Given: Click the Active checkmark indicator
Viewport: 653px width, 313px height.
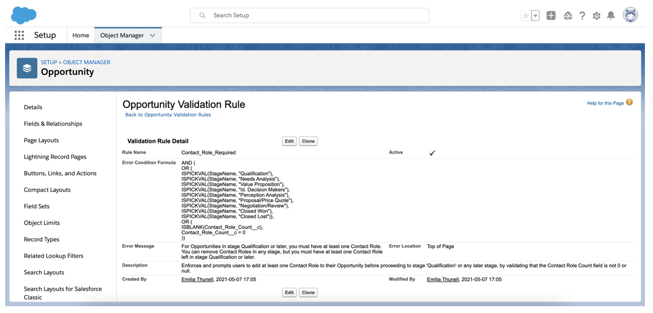Looking at the screenshot, I should tap(432, 153).
